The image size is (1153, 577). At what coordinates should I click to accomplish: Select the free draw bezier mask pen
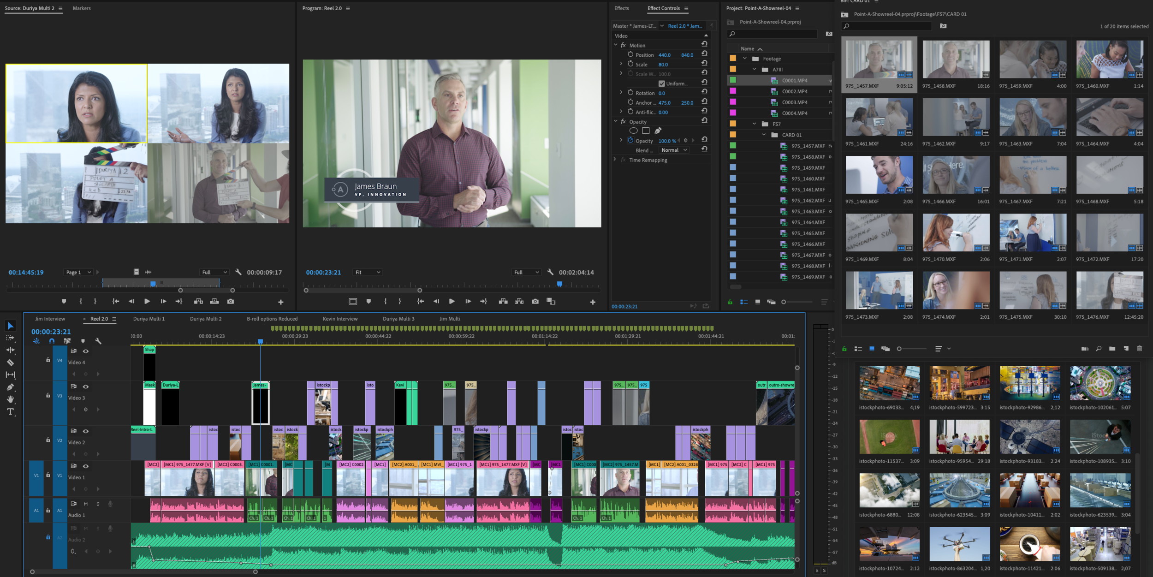pos(658,131)
